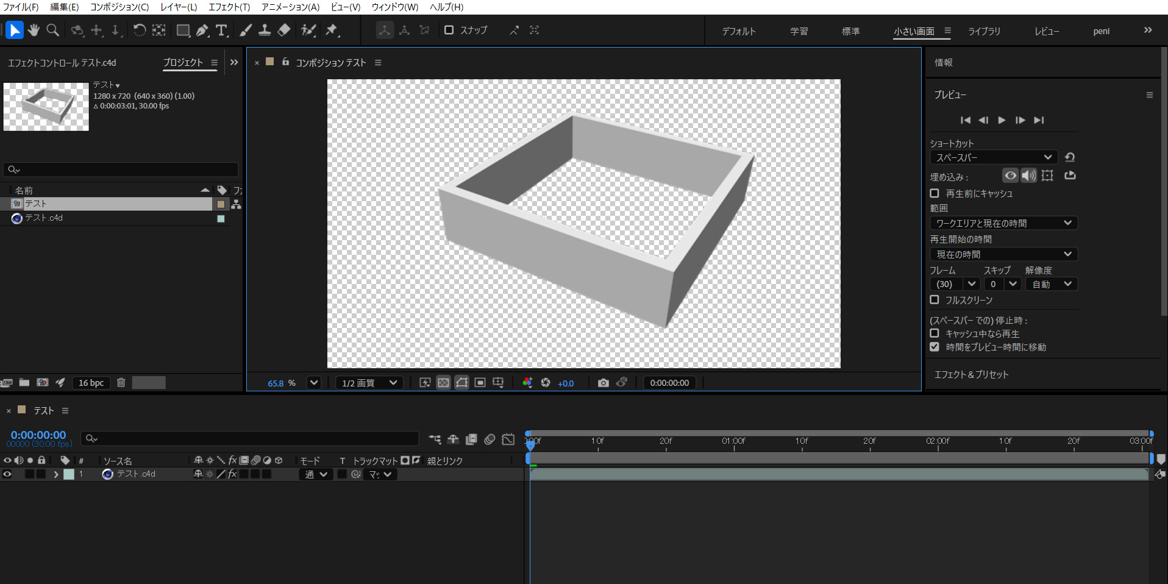Enable the スナップ checkbox
The height and width of the screenshot is (584, 1168).
(449, 30)
